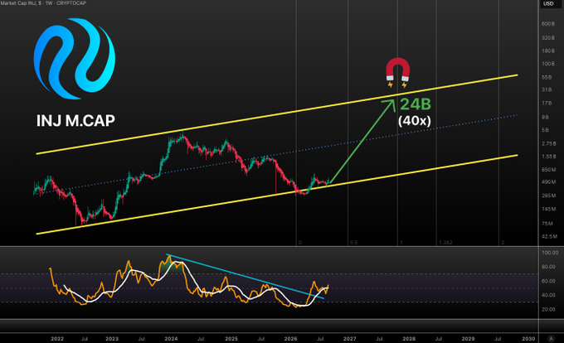Click the 850M price axis label
This screenshot has height=343, width=564.
click(549, 170)
